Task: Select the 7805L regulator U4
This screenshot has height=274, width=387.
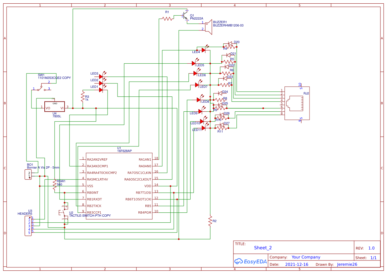Action: (54, 107)
